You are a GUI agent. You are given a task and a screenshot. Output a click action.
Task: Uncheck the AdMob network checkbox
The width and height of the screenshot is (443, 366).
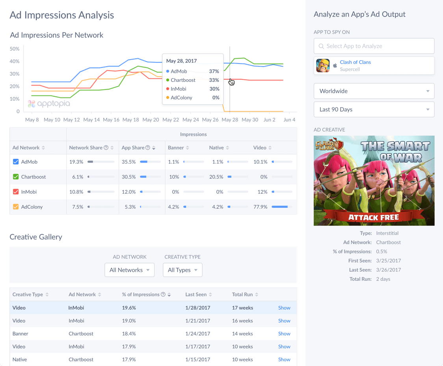click(x=16, y=162)
